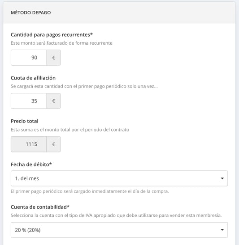This screenshot has width=239, height=245.
Task: Open the Cuenta de contabilidad dropdown
Action: tap(119, 230)
